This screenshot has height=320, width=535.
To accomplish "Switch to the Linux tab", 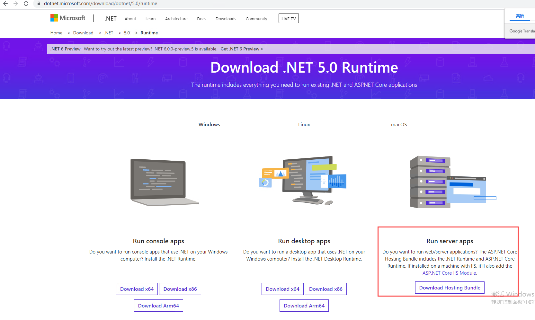I will click(x=304, y=125).
